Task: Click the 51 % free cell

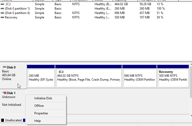Action: coord(160,13)
